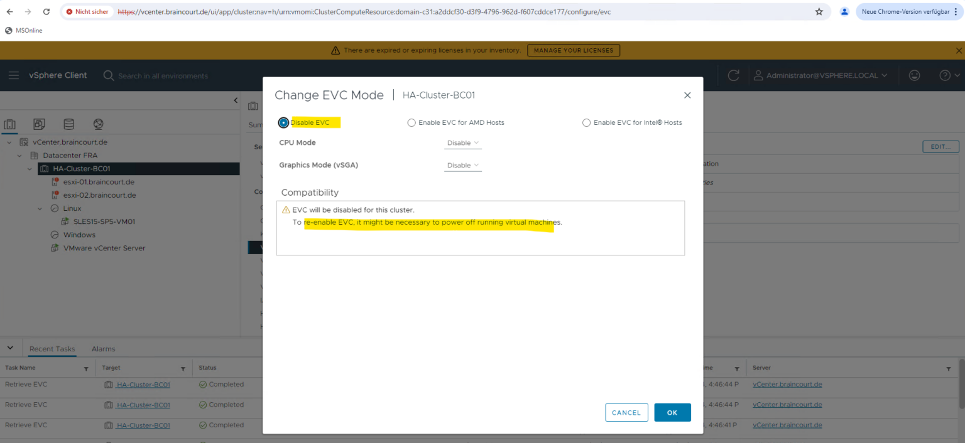Open the feedback smiley icon
This screenshot has width=965, height=443.
click(x=915, y=75)
